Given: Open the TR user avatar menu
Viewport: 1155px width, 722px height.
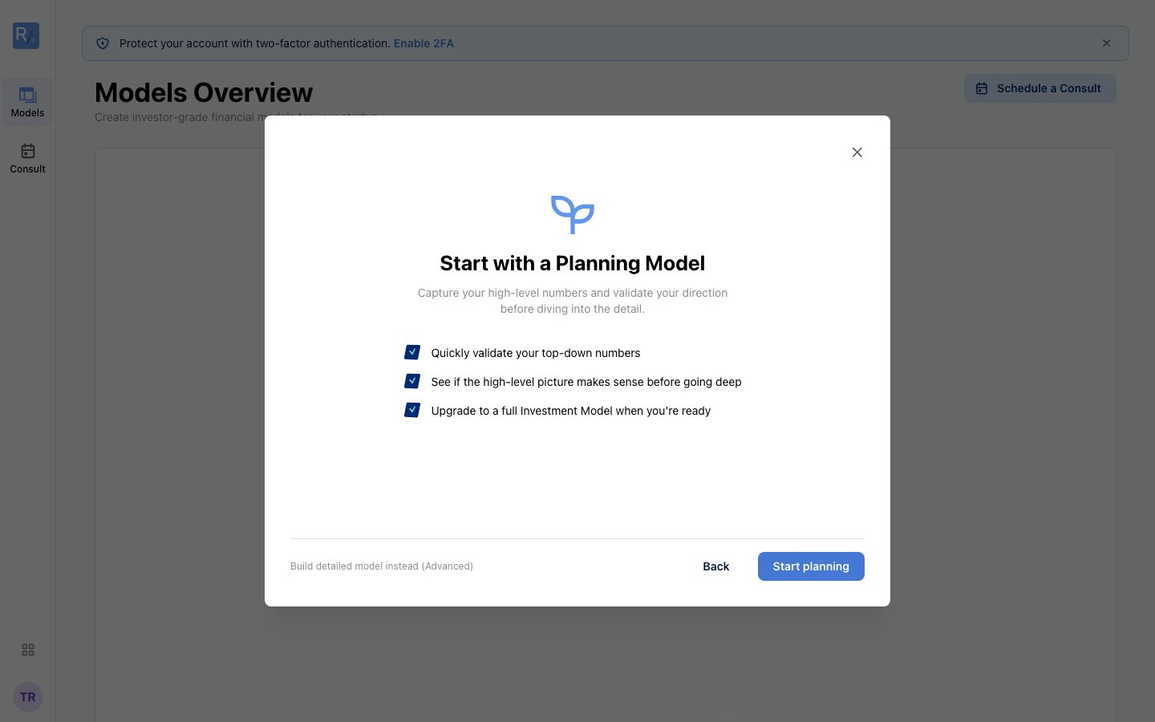Looking at the screenshot, I should 28,697.
